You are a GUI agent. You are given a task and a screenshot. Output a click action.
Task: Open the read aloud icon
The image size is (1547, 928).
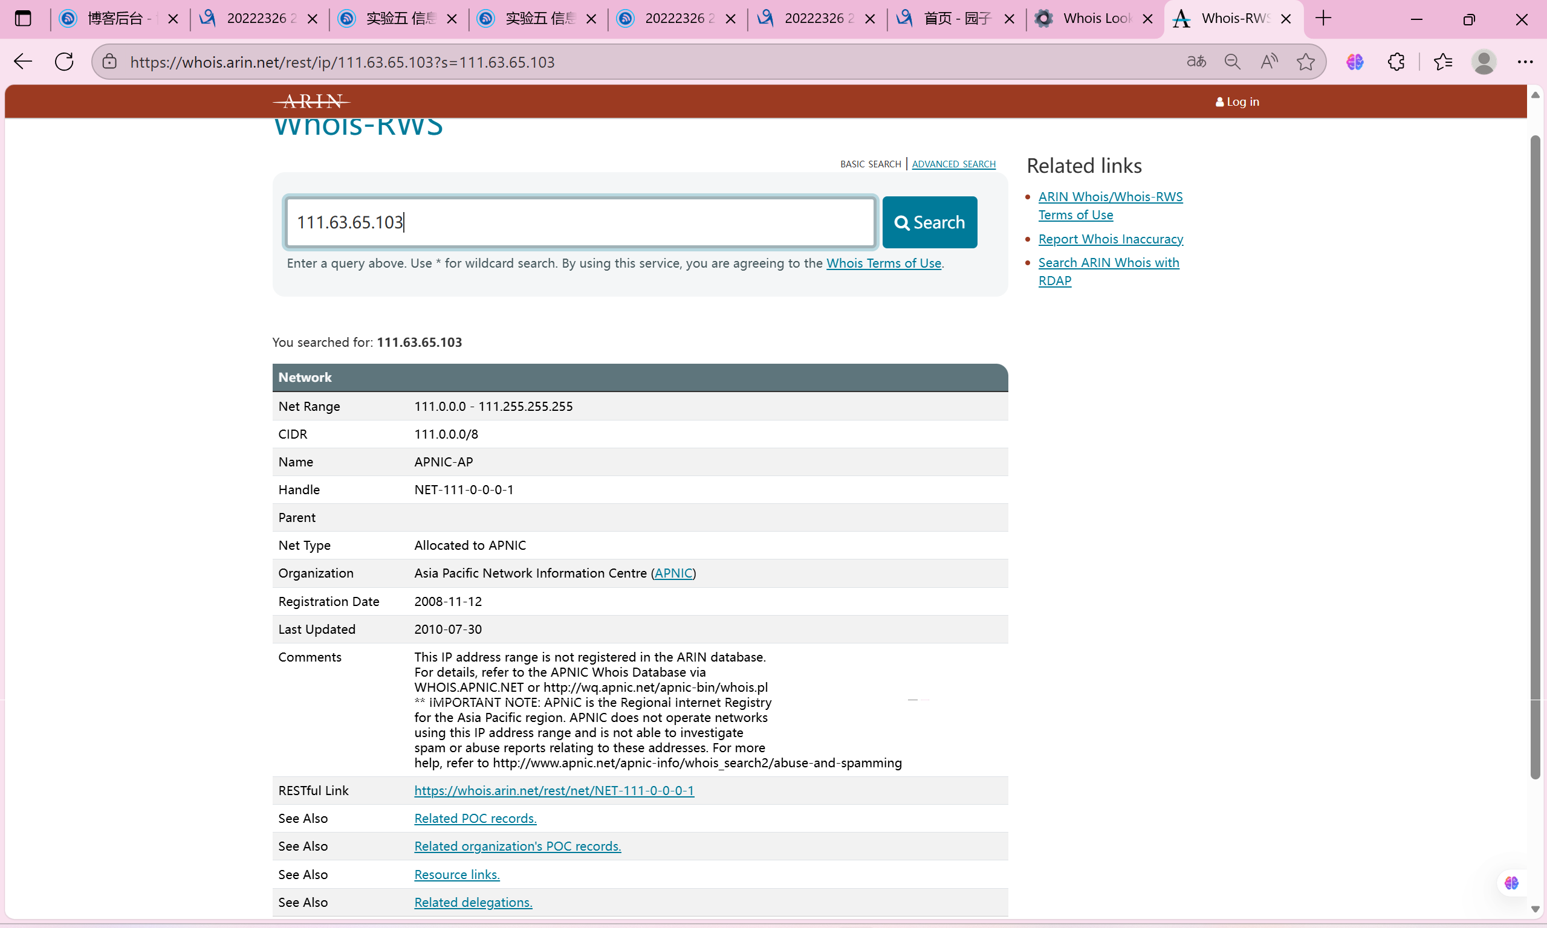coord(1269,61)
